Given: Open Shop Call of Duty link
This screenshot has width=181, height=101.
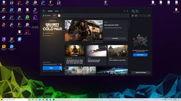Looking at the screenshot, I should (48, 33).
